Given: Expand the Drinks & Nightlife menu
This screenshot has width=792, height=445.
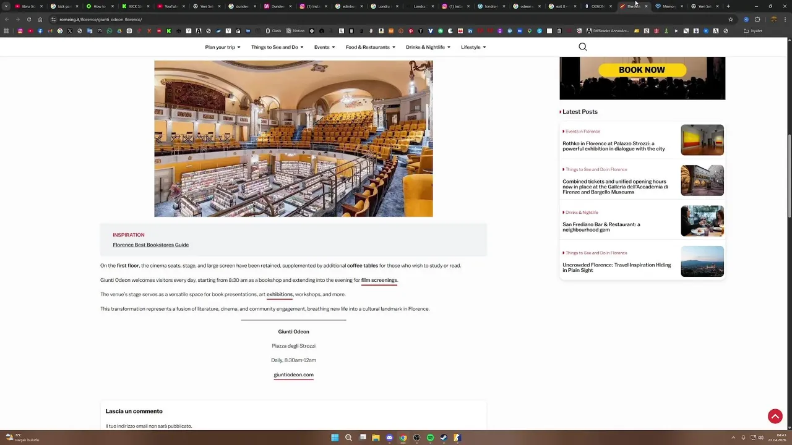Looking at the screenshot, I should pos(428,47).
